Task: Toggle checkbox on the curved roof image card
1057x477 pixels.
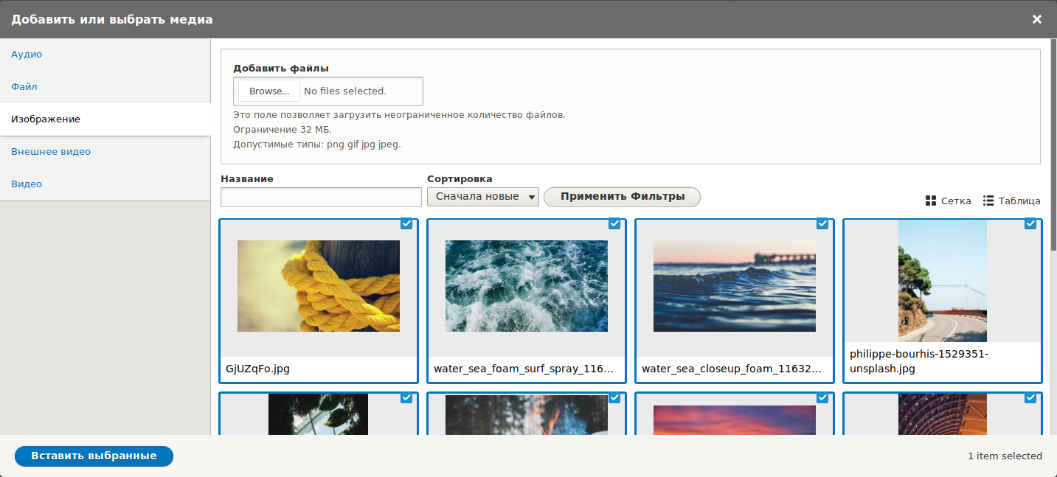Action: coord(1030,398)
